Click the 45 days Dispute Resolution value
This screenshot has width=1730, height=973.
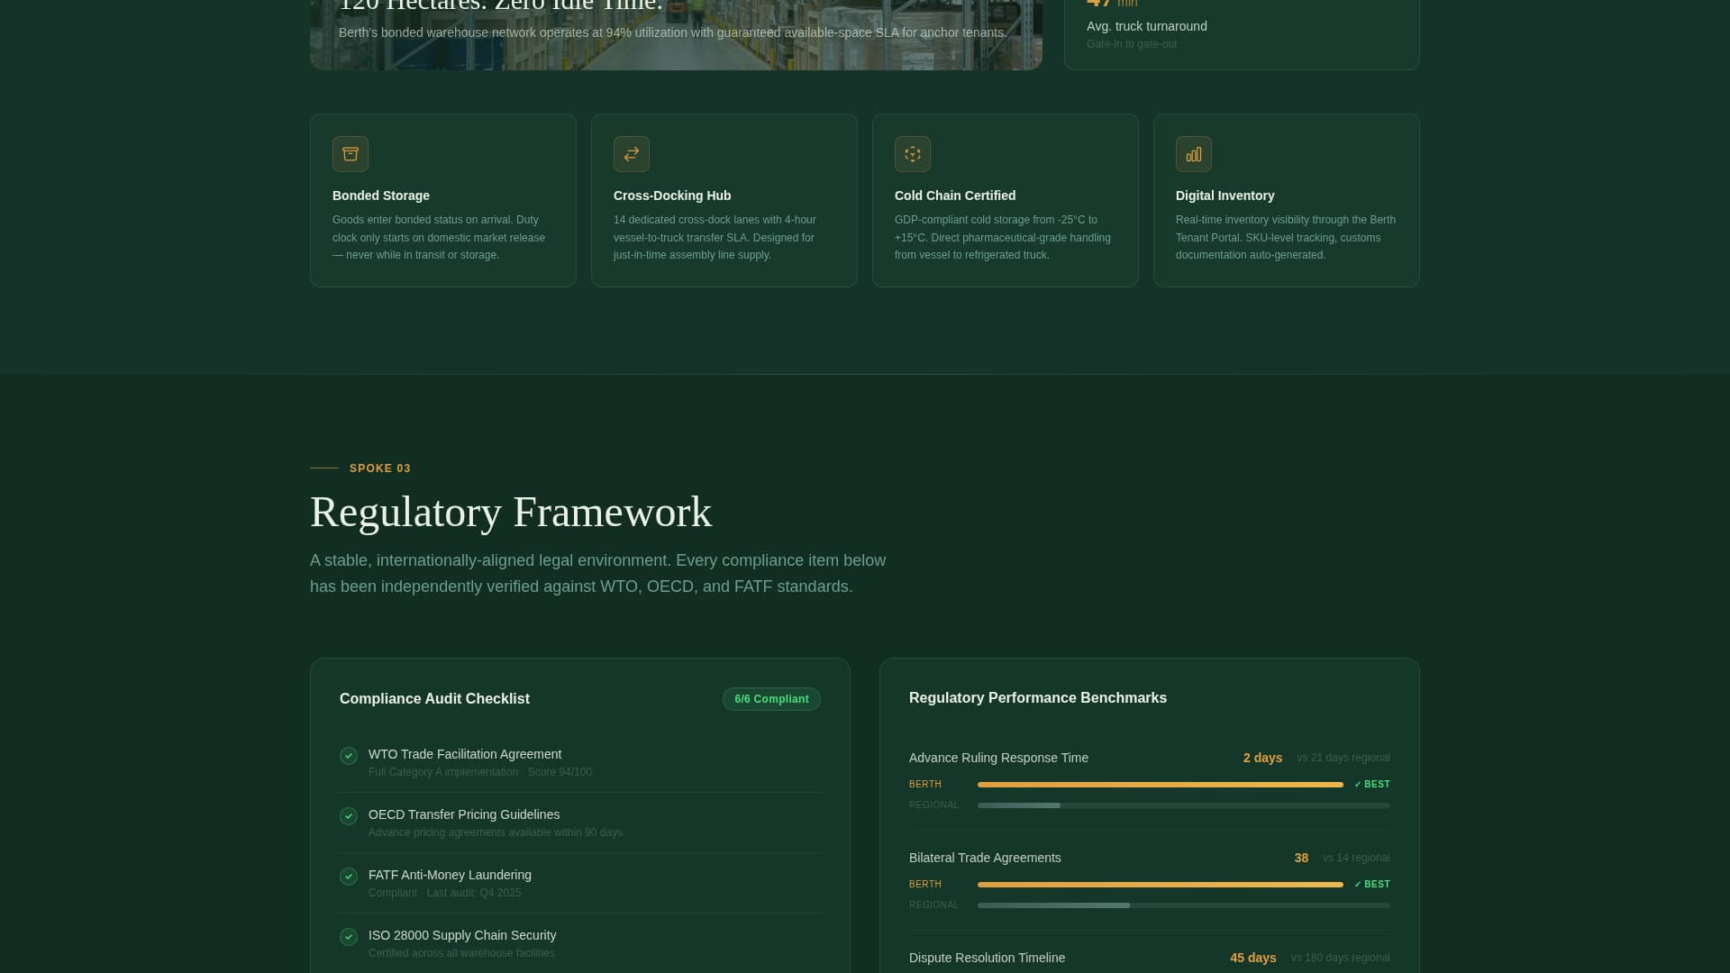1252,958
